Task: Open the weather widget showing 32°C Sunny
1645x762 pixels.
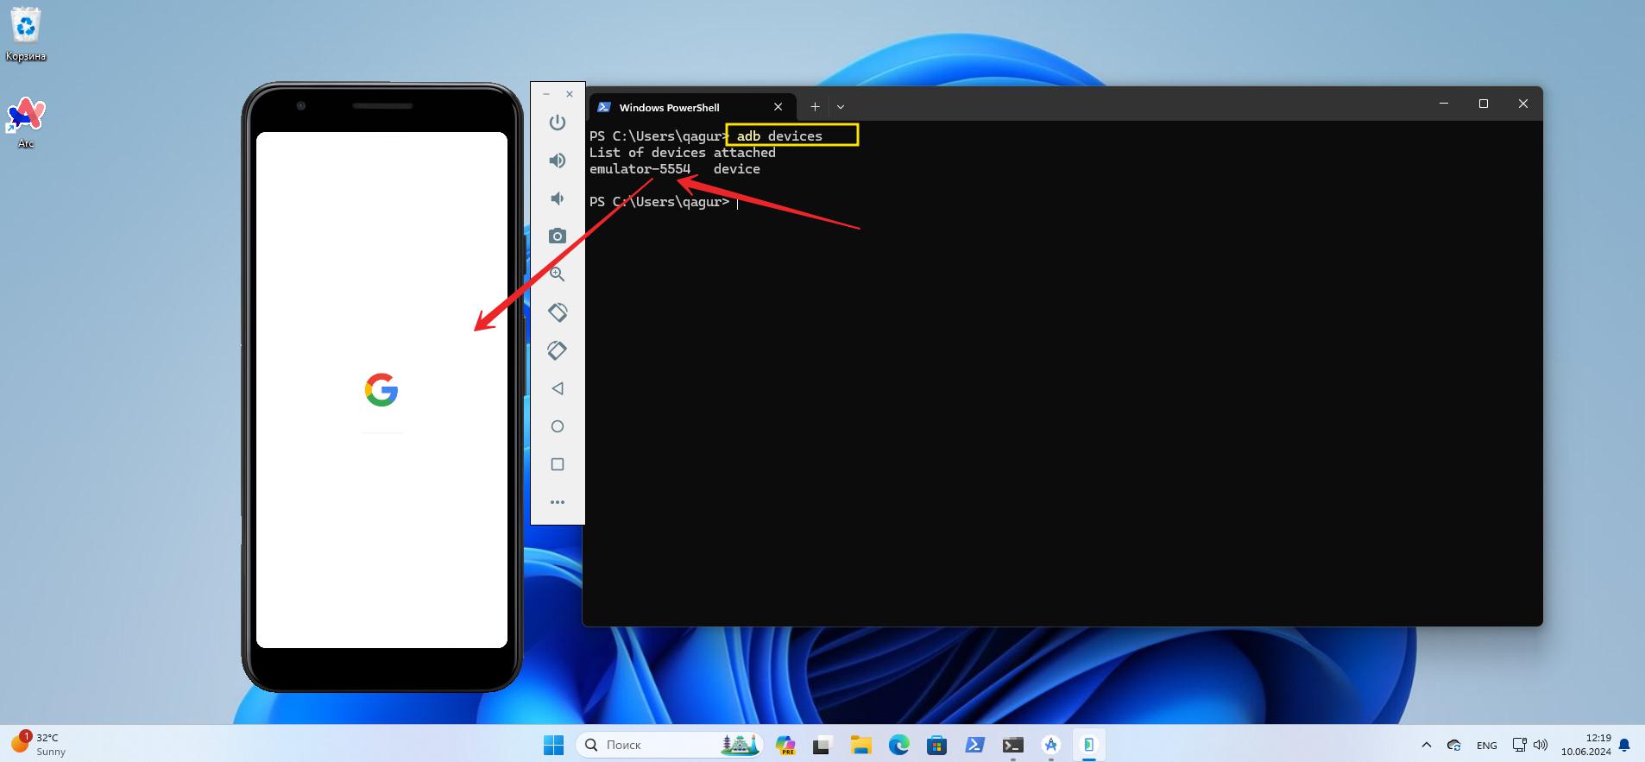Action: coord(39,745)
